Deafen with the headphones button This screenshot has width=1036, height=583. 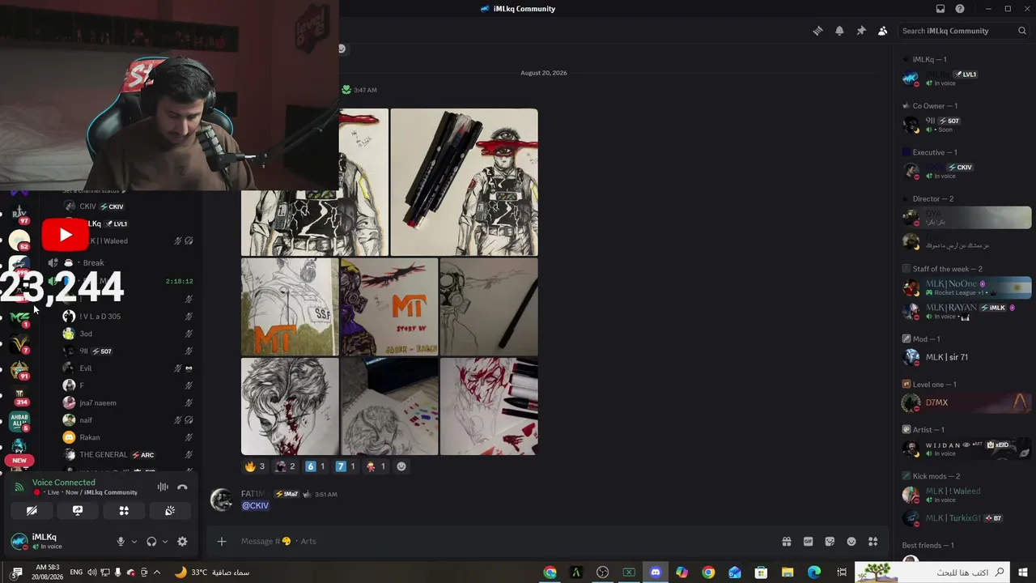click(151, 542)
